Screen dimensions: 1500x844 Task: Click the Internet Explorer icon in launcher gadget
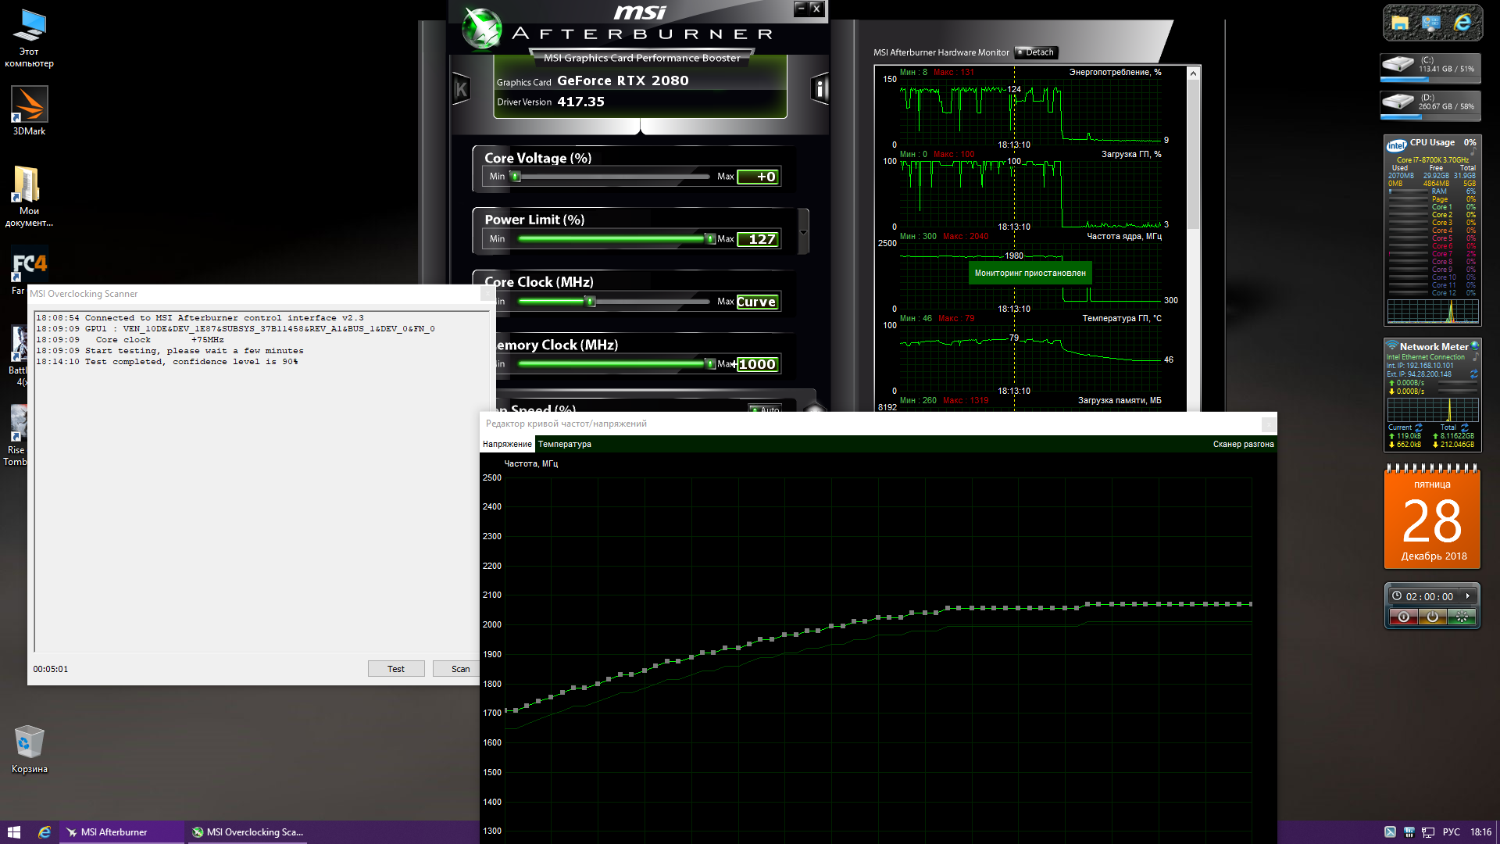1462,23
